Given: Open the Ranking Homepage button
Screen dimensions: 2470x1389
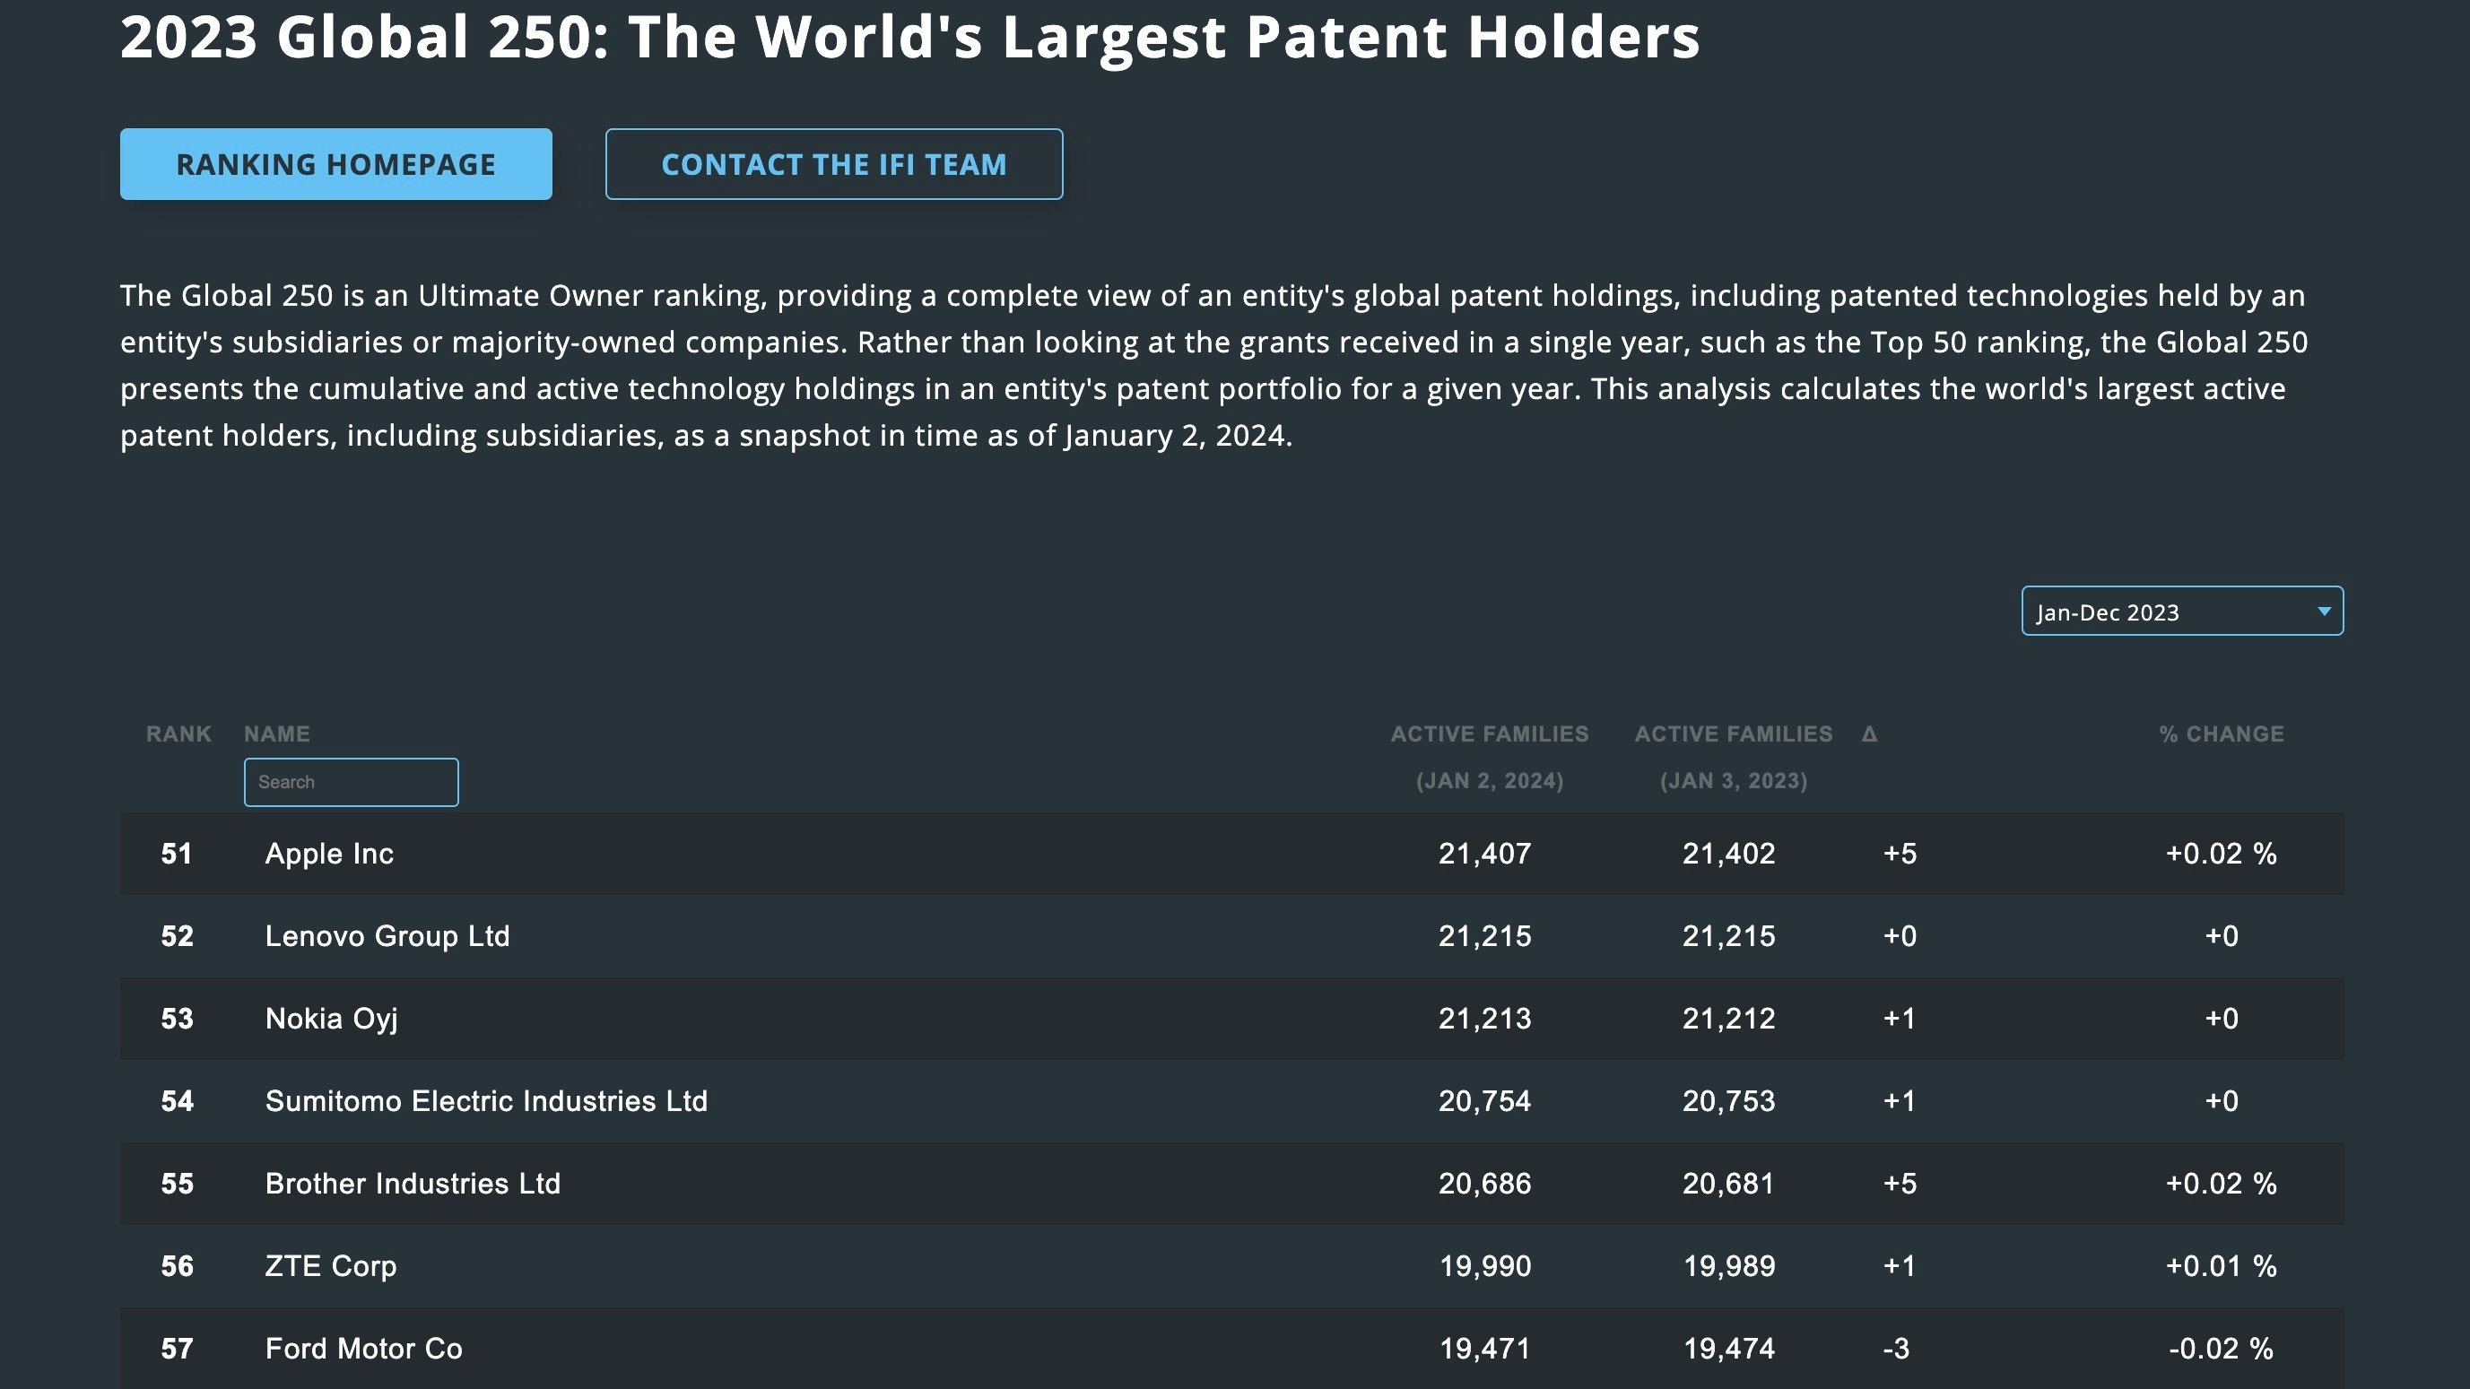Looking at the screenshot, I should (335, 164).
